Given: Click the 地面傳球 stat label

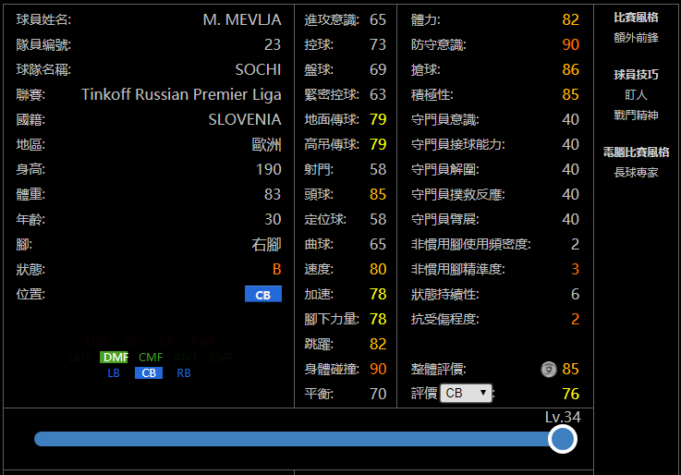Looking at the screenshot, I should pos(332,120).
